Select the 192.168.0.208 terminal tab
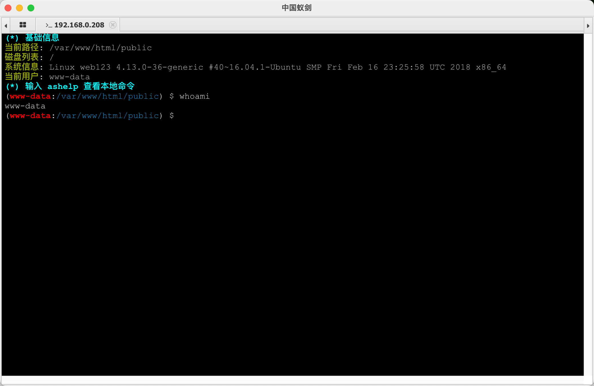This screenshot has height=386, width=594. pyautogui.click(x=79, y=25)
